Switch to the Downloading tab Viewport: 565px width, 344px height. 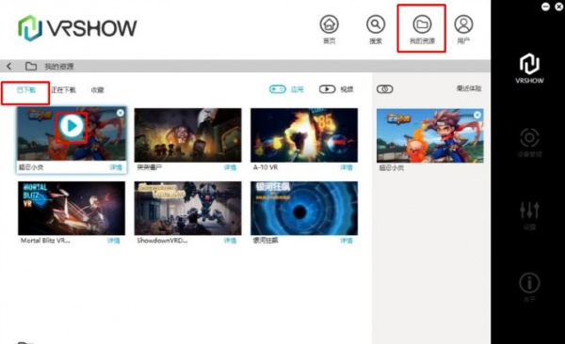click(63, 90)
